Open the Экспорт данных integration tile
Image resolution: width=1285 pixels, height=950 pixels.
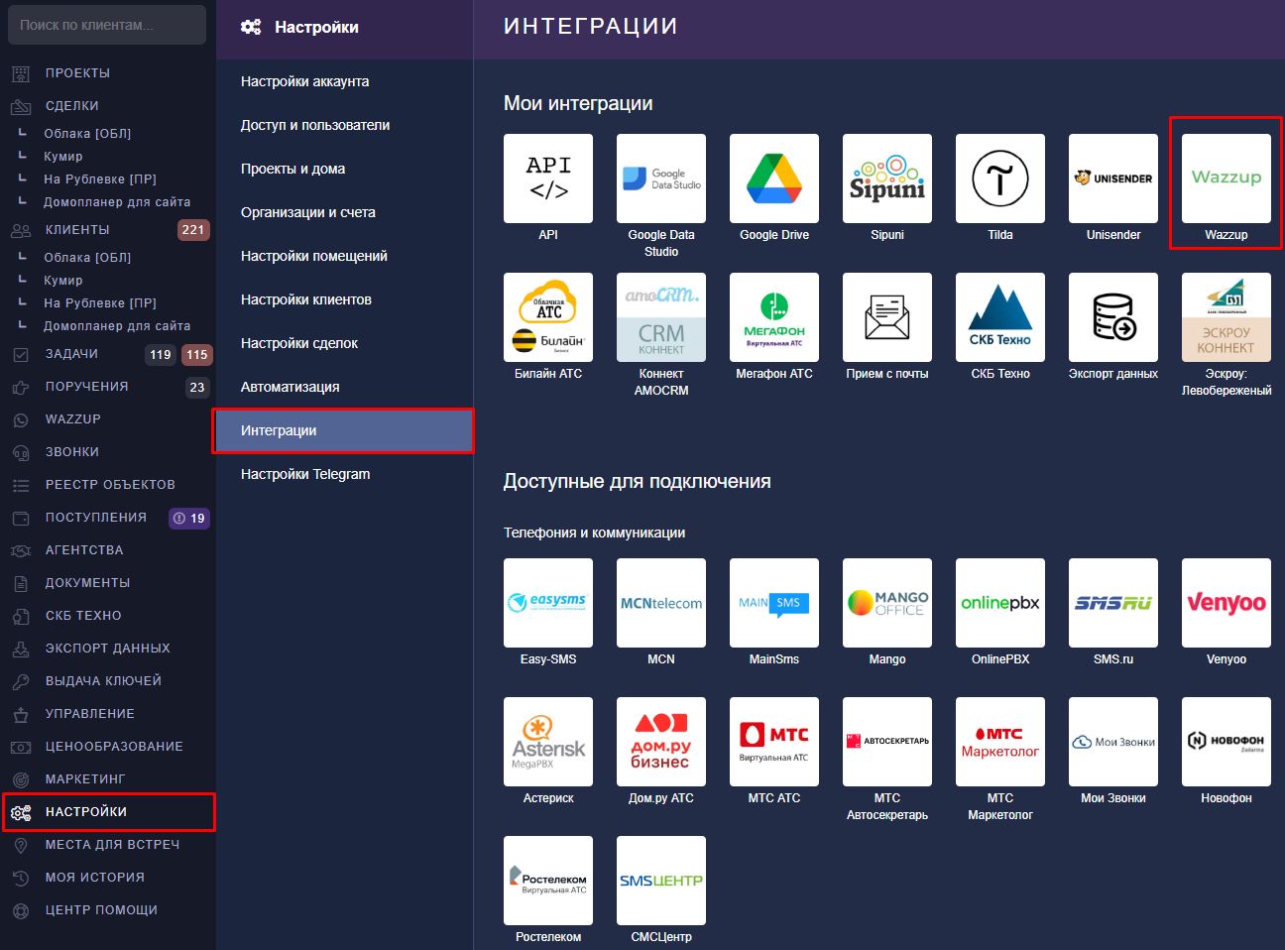(x=1113, y=317)
